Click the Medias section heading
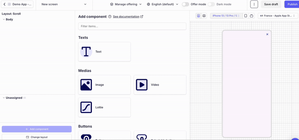Viewport: 299px width, 140px height. pos(85,71)
